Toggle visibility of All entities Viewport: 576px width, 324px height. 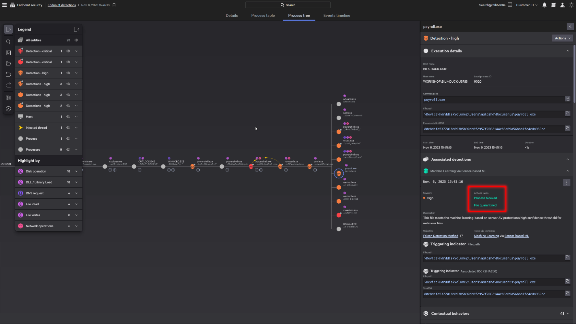76,40
